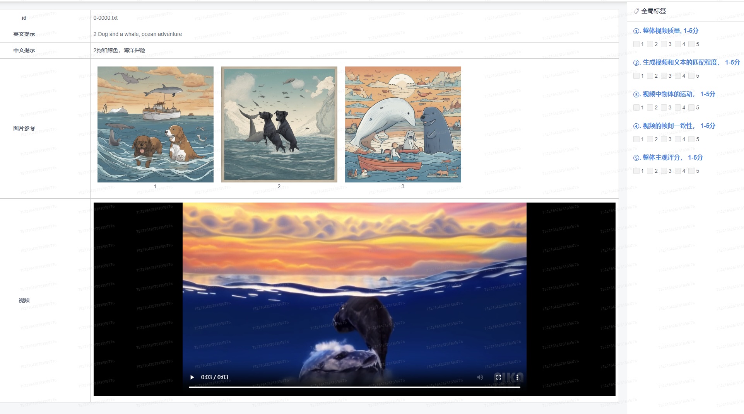Rate 视频中物体的运动 as 4
This screenshot has width=744, height=414.
coord(678,107)
